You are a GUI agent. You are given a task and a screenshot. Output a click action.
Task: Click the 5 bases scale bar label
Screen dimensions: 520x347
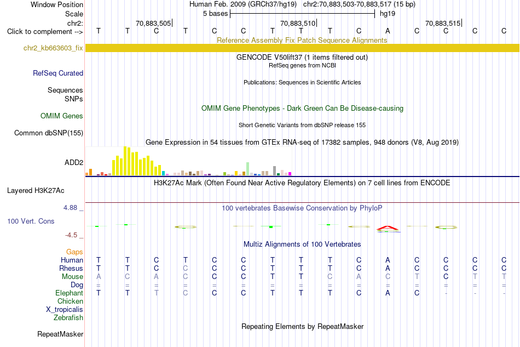(x=215, y=14)
